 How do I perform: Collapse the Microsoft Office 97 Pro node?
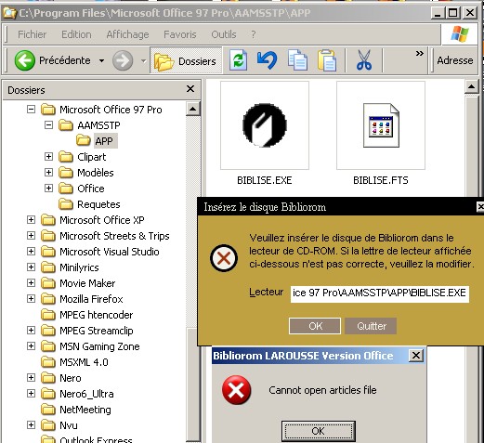(31, 110)
